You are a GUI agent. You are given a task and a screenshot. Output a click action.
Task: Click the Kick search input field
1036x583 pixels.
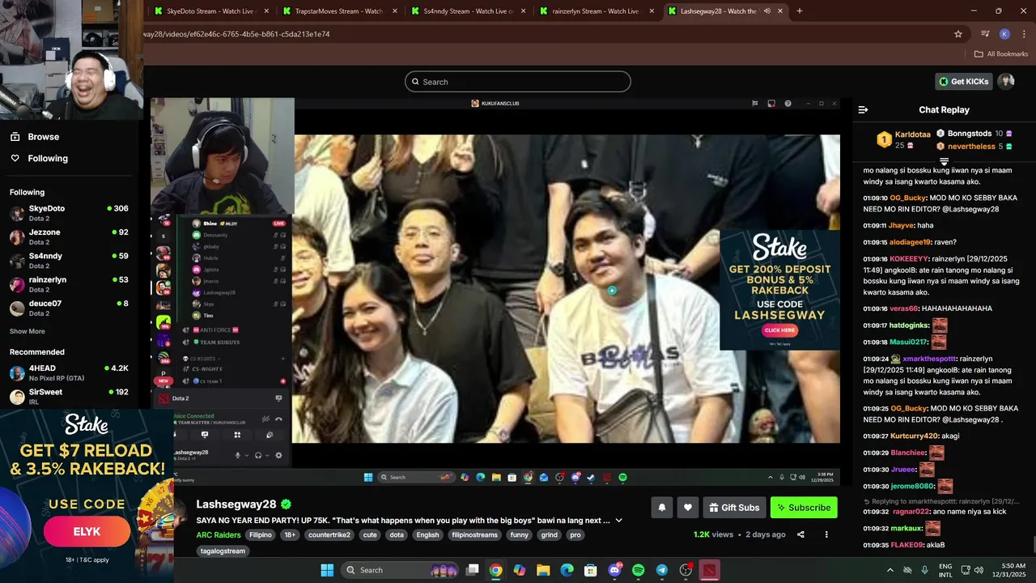(x=518, y=82)
